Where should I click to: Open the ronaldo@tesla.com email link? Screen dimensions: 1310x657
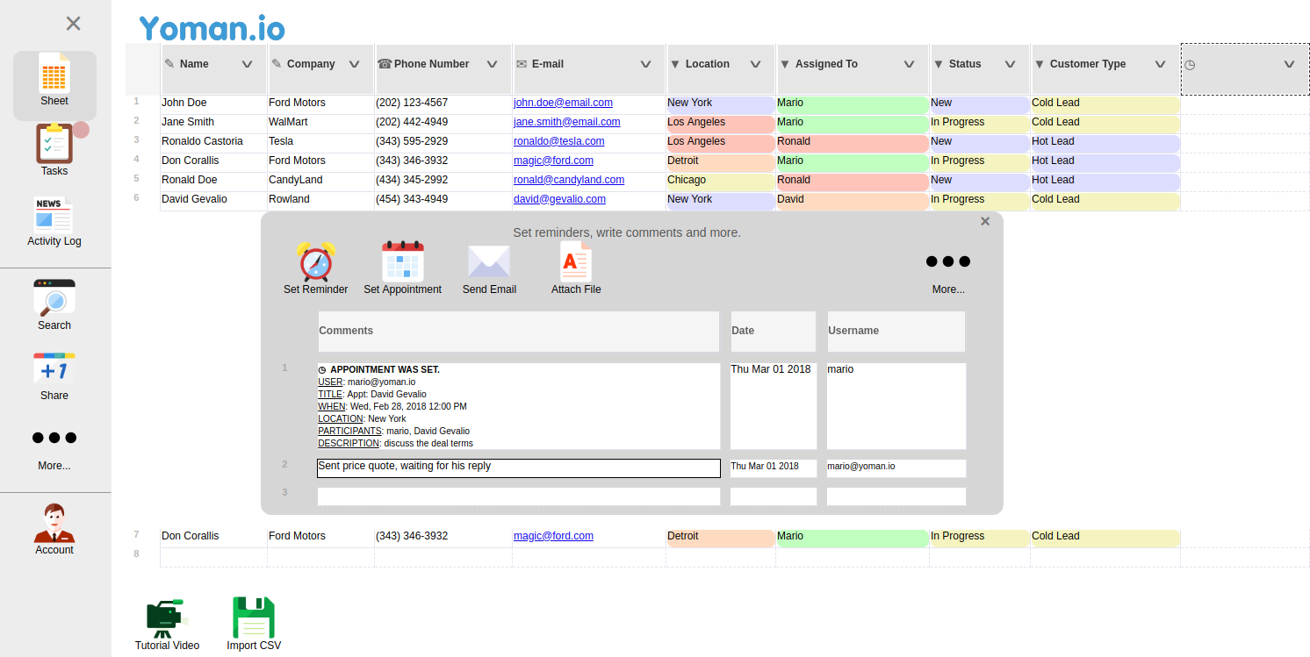coord(559,141)
